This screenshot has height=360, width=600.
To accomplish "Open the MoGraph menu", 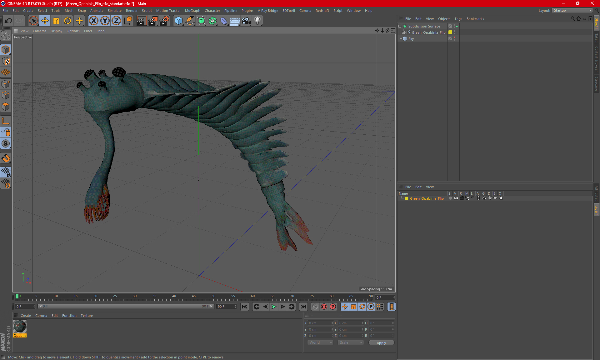I will (192, 11).
